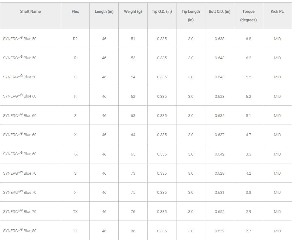The height and width of the screenshot is (243, 293).
Task: Click the 3.3 torque value cell
Action: pos(249,154)
